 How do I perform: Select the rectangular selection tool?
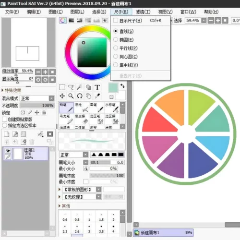(x=62, y=87)
